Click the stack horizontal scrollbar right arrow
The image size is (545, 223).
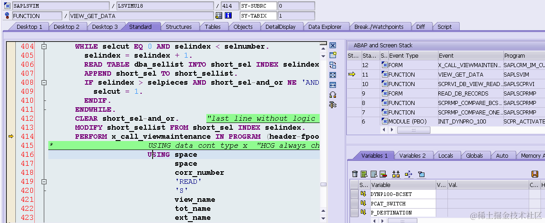tap(391, 130)
